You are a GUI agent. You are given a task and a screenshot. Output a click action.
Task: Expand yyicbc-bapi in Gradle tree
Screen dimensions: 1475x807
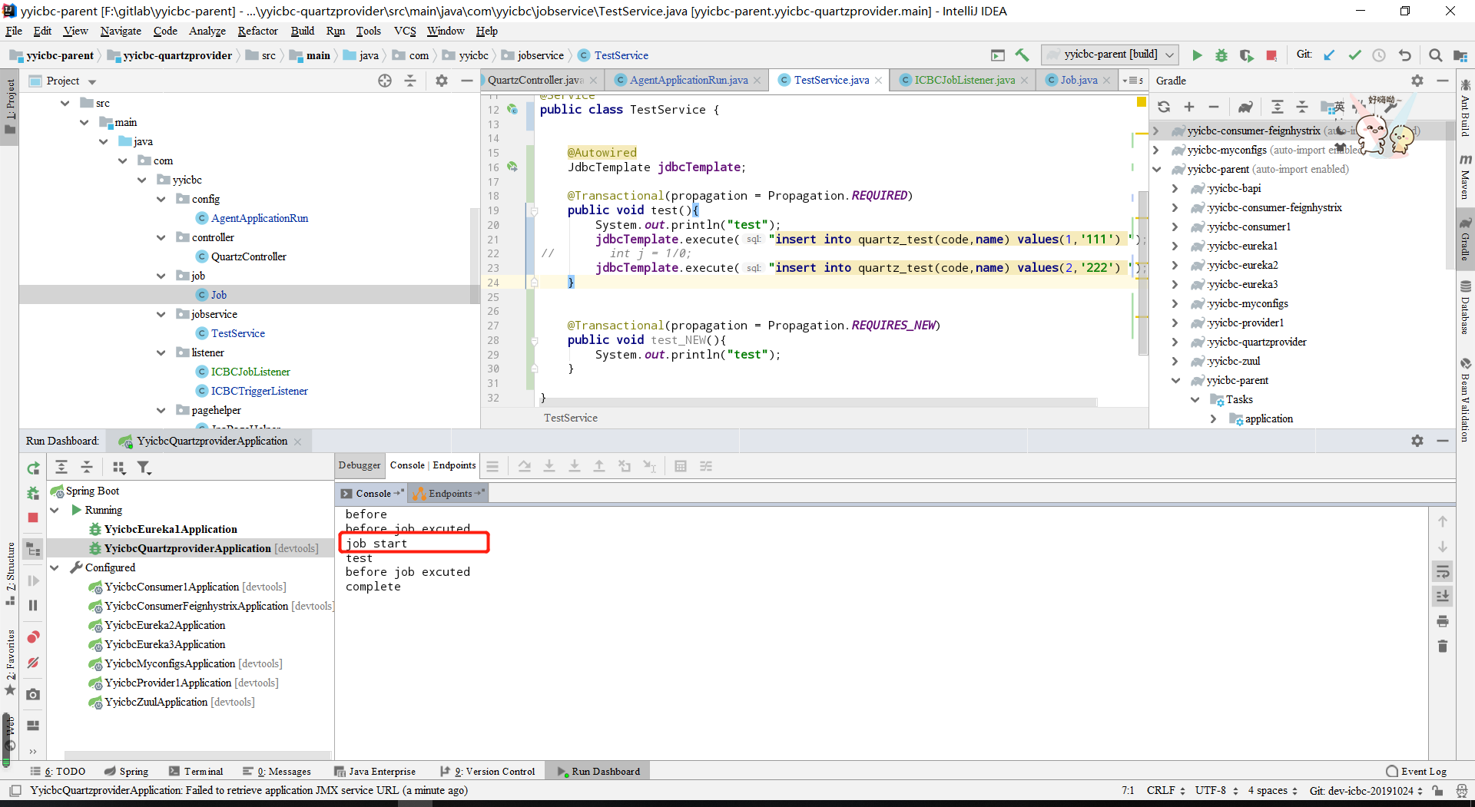click(1175, 188)
